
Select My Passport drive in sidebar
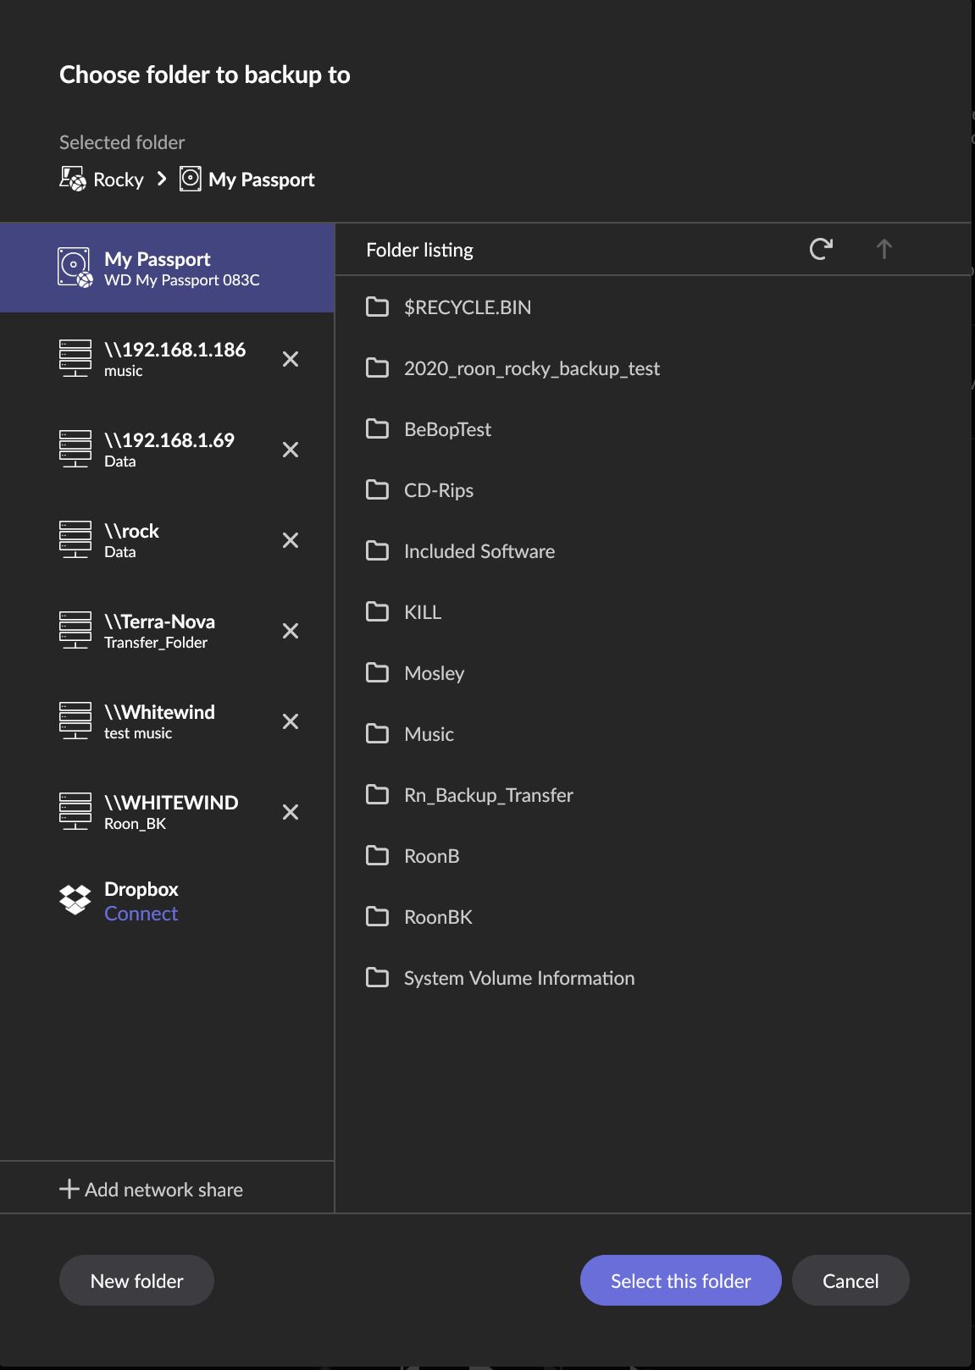tap(167, 268)
